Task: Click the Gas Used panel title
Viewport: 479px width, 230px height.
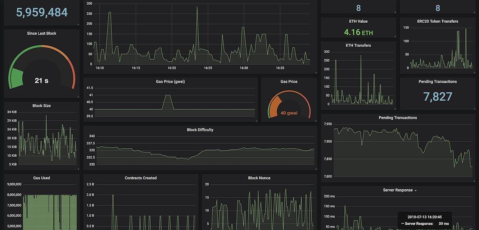Action: coord(41,178)
